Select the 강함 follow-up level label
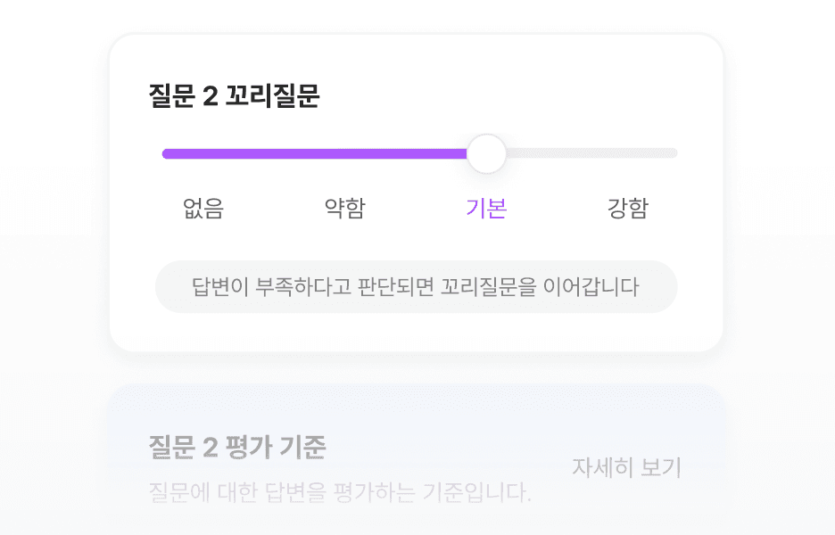The height and width of the screenshot is (535, 835). tap(628, 208)
